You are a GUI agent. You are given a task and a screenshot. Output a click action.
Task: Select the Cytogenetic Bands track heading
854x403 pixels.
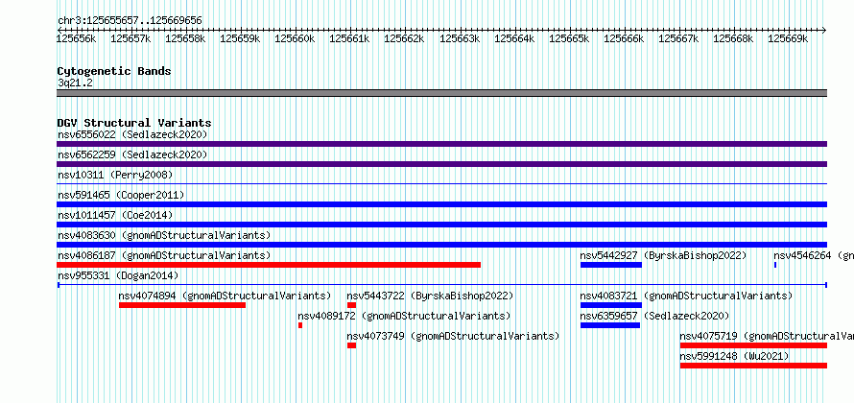tap(114, 71)
